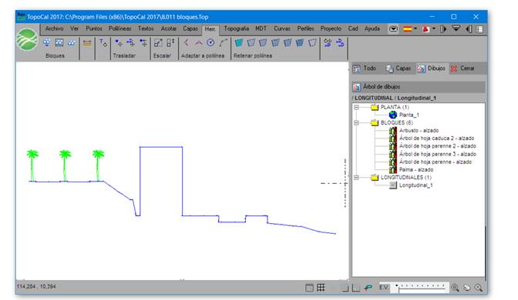
Task: Click the circle icon in Adaptar a polilínea
Action: [x=210, y=42]
